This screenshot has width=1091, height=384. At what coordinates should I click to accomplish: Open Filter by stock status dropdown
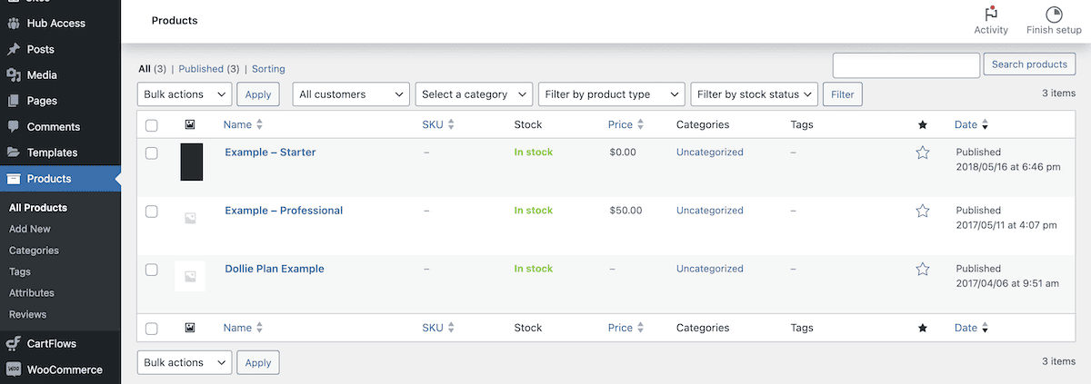click(x=754, y=94)
